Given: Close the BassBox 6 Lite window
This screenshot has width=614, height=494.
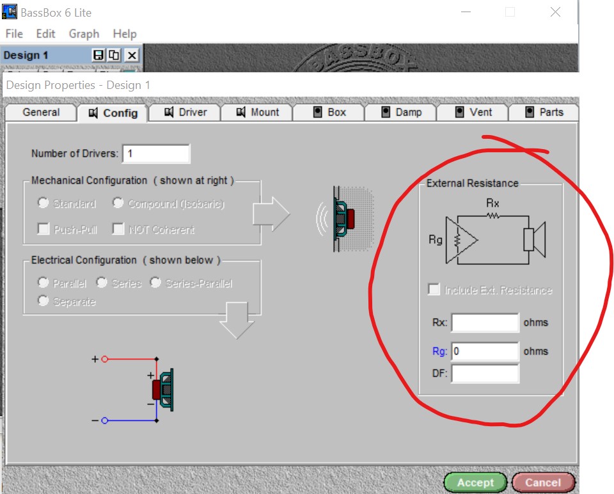Looking at the screenshot, I should 555,12.
